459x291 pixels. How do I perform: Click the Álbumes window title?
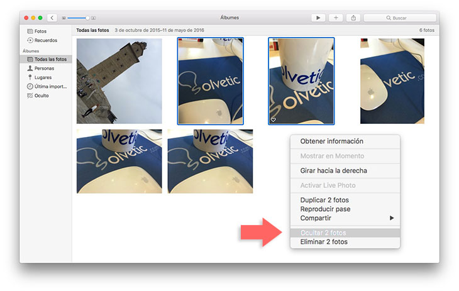coord(229,18)
